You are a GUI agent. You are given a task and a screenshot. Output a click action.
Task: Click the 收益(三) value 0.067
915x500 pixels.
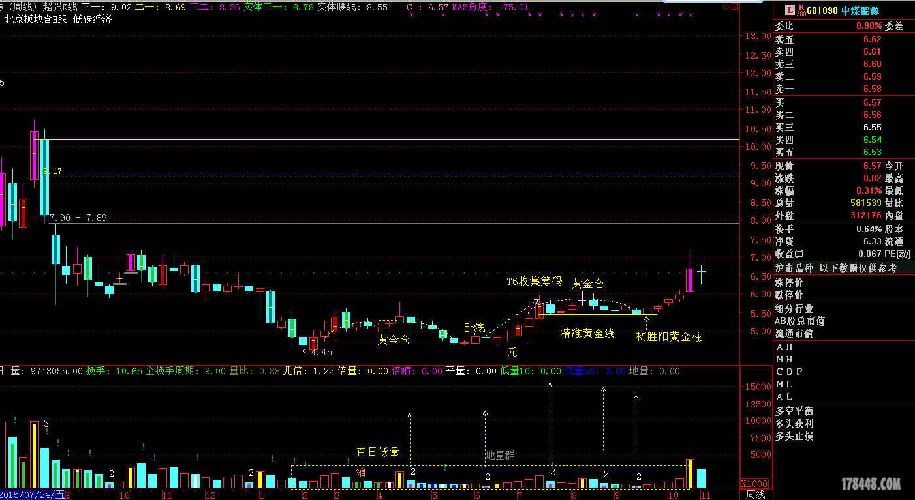click(x=869, y=254)
